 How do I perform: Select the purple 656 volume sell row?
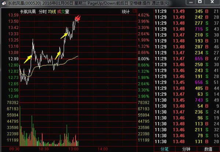click(x=187, y=82)
